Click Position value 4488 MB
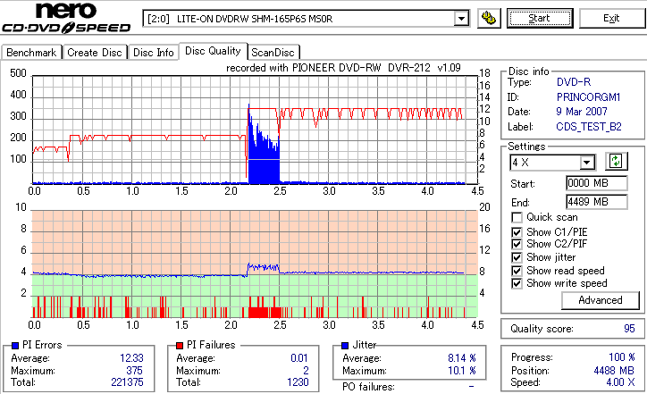The width and height of the screenshot is (647, 394). click(x=614, y=371)
